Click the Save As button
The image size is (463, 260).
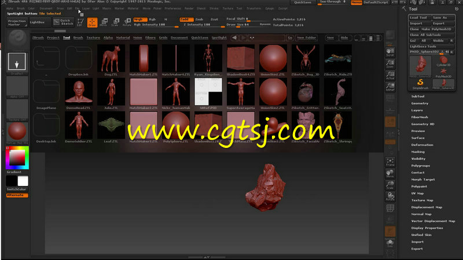tap(443, 18)
